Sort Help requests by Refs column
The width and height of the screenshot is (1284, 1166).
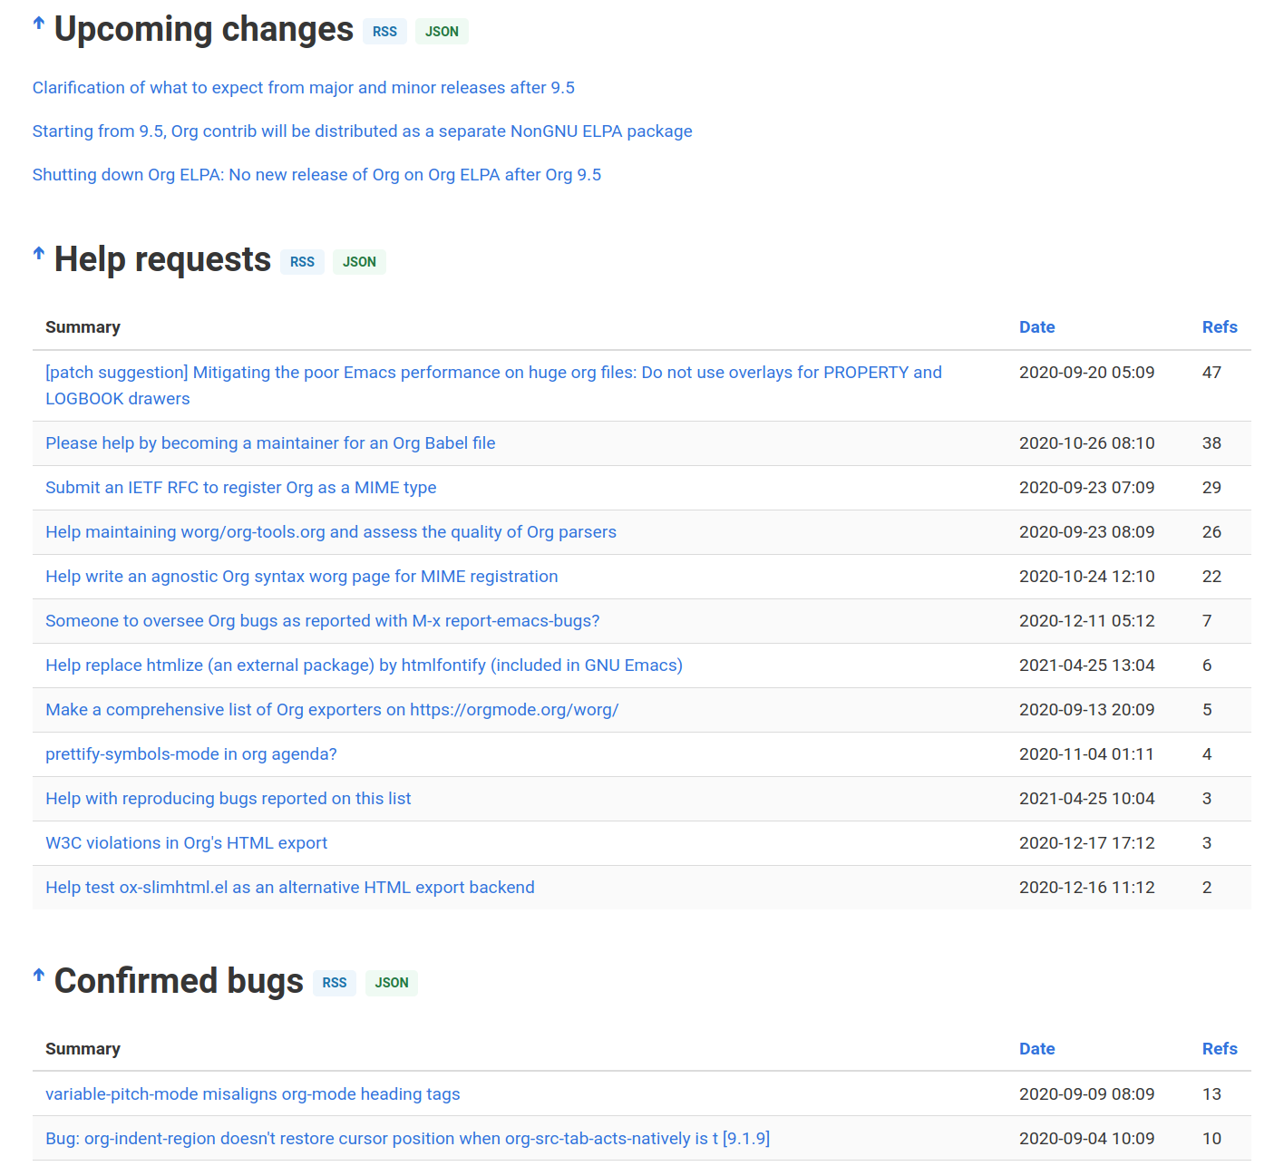click(1220, 326)
